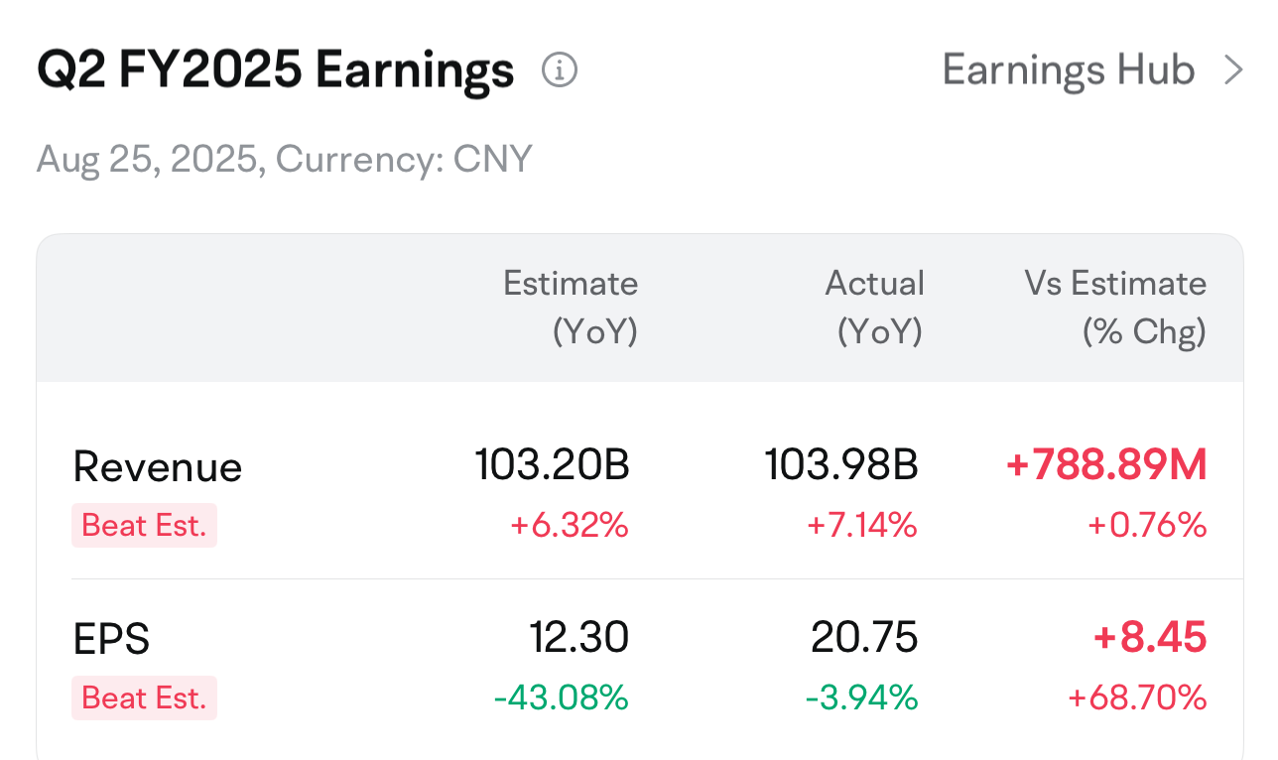Open the Earnings Hub link
This screenshot has height=760, width=1278.
coord(1068,70)
